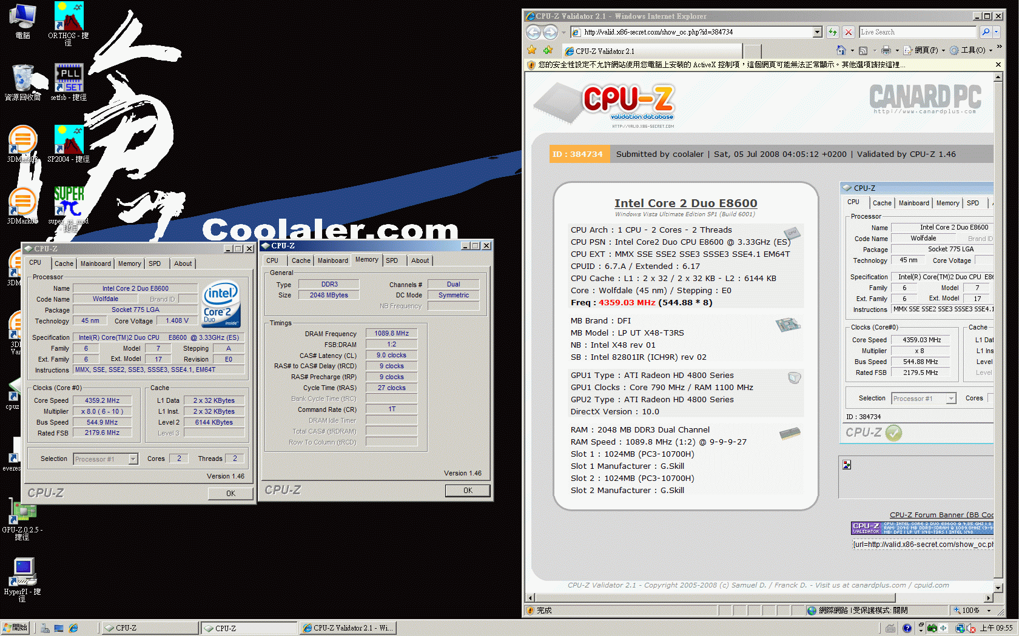
Task: Switch to SPD tab in left CPU-Z window
Action: pos(155,263)
